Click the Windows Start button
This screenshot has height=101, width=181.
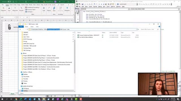coord(2,99)
